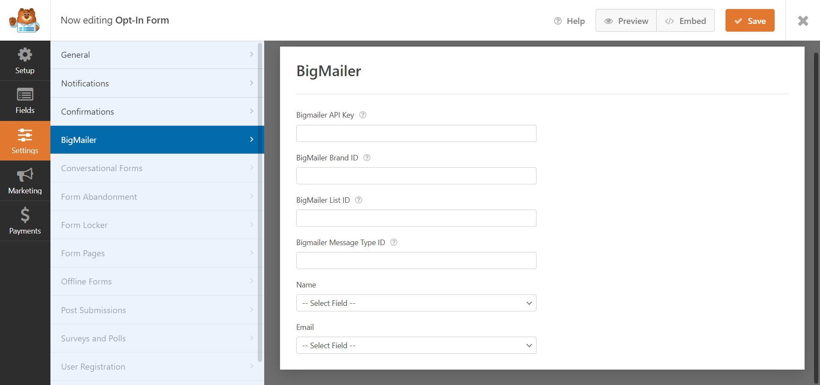Screen dimensions: 820x385
Task: Select the BigMailer settings section
Action: (157, 140)
